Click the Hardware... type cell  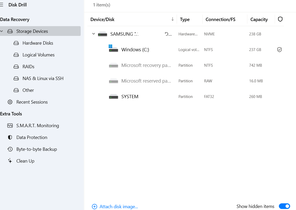(x=188, y=34)
